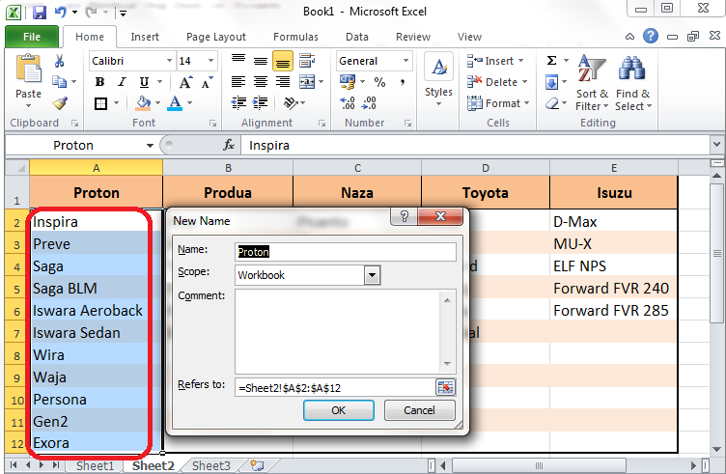Toggle Wrap Text
Screen dimensions: 726x474
pos(307,61)
